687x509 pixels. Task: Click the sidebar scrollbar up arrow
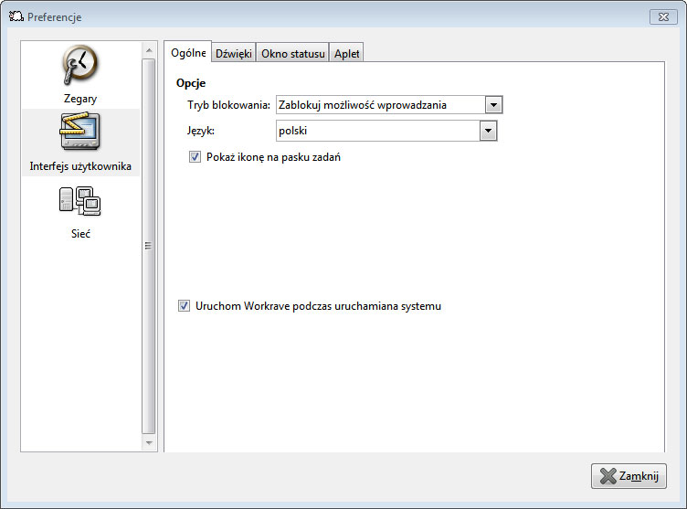[x=150, y=49]
